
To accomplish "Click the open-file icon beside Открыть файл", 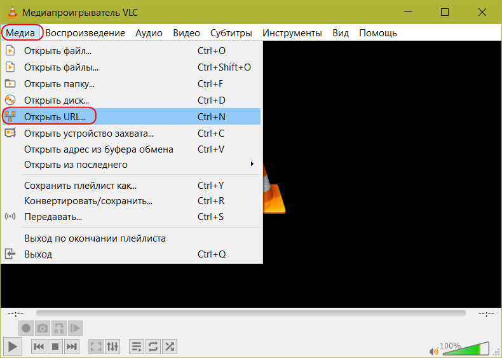I will 10,51.
